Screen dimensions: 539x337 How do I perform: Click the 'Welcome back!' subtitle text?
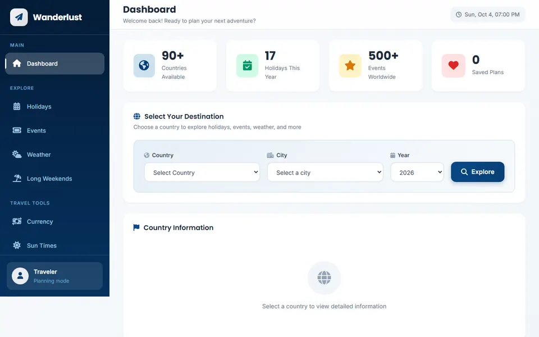(189, 21)
